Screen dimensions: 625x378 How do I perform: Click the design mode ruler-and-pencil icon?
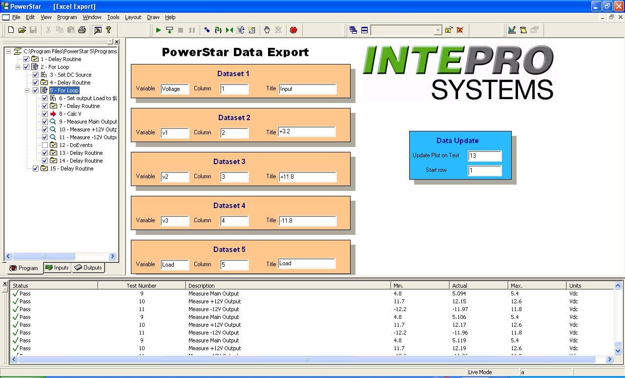point(512,30)
